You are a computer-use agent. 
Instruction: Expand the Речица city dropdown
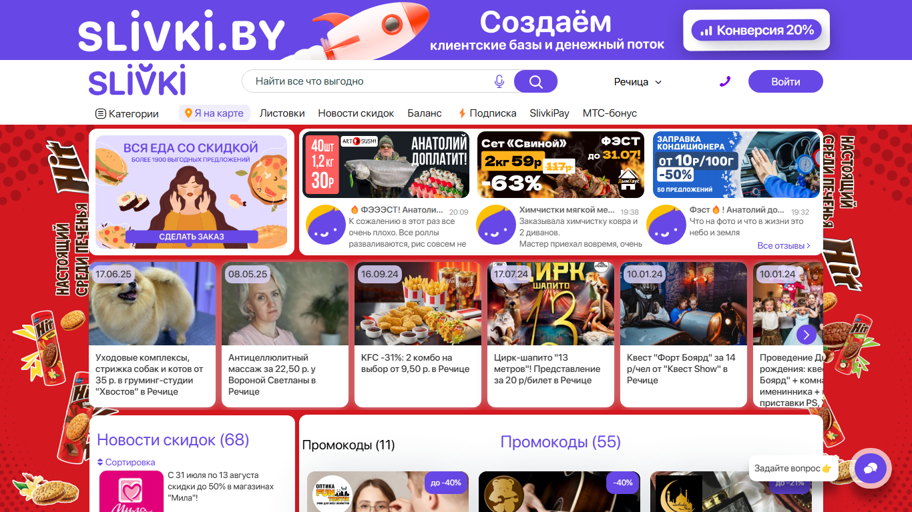(x=638, y=82)
